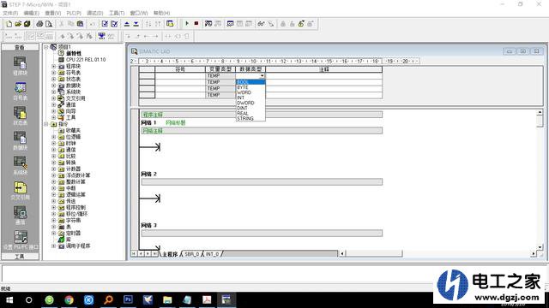Click the green RUN mode icon

pos(187,23)
